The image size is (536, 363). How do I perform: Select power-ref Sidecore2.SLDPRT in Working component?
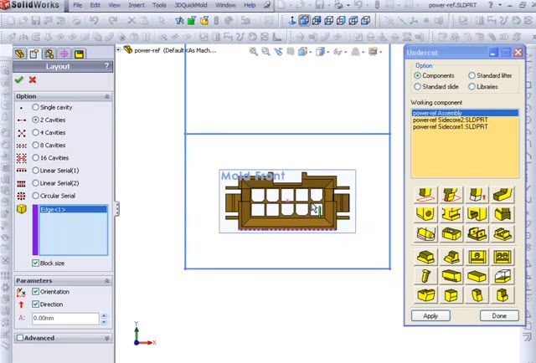point(466,120)
